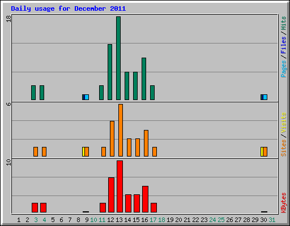This screenshot has width=290, height=226.
Task: Click the y-axis value '10'
Action: pyautogui.click(x=8, y=162)
